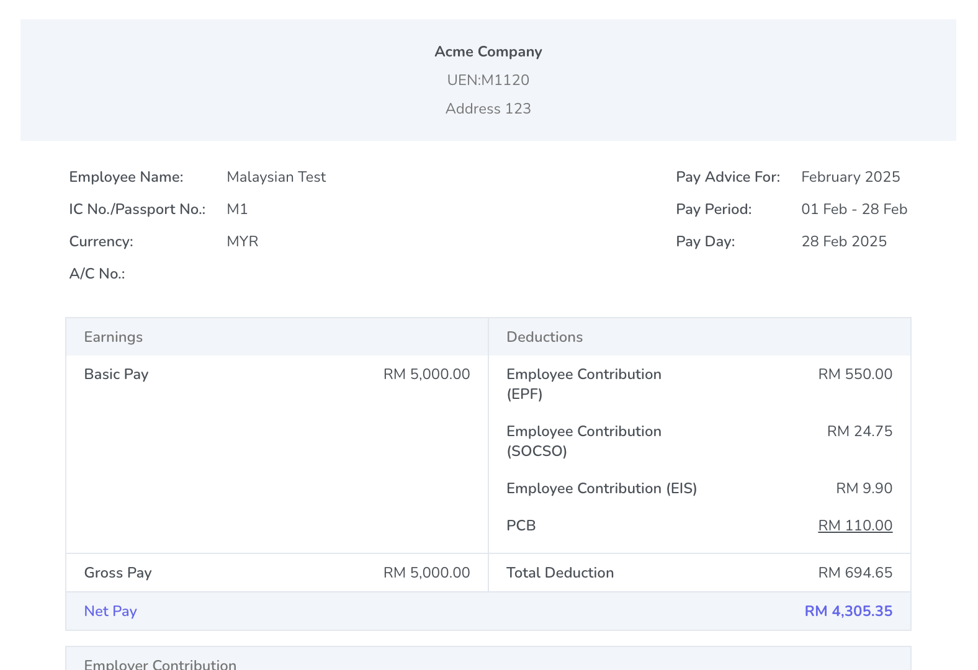Viewport: 978px width, 670px height.
Task: Click the IC No./Passport No. label
Action: pyautogui.click(x=138, y=209)
